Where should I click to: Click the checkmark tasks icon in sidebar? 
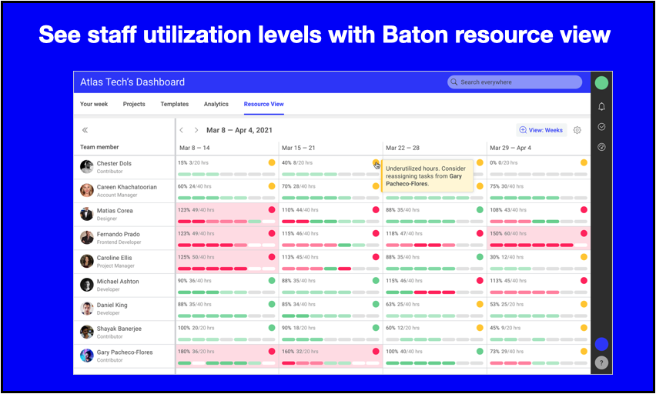tap(601, 127)
